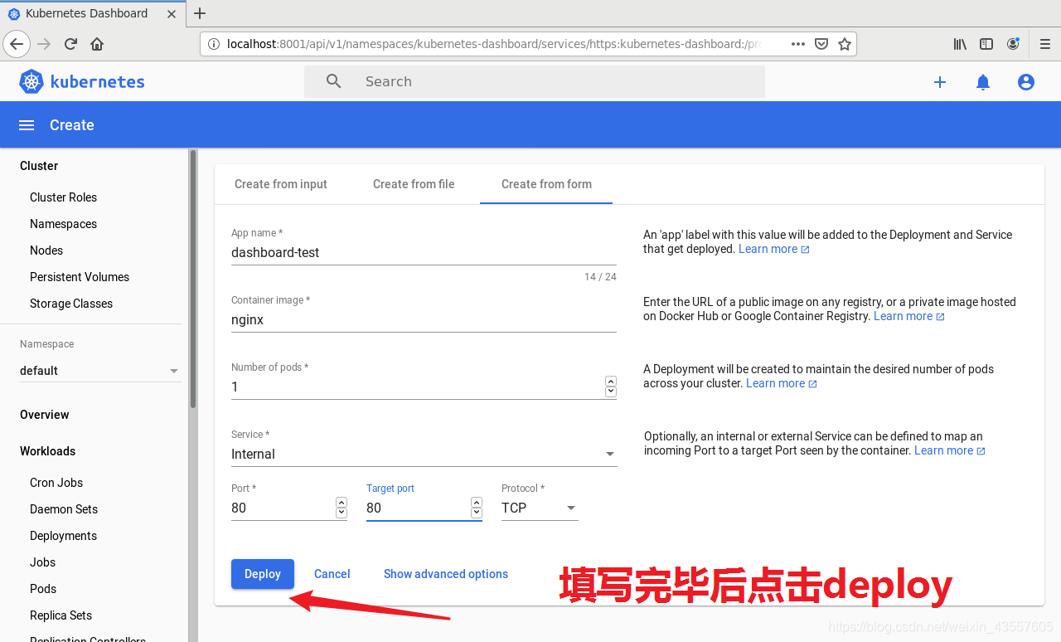1061x642 pixels.
Task: Open the Service type dropdown
Action: point(424,455)
